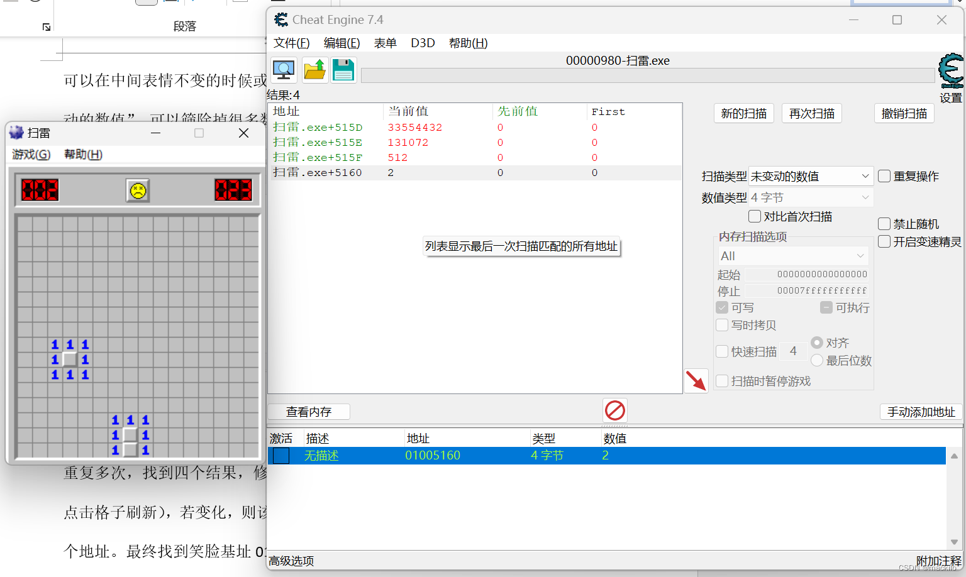Click the 再次扫描 button
Viewport: 966px width, 577px height.
coord(812,114)
